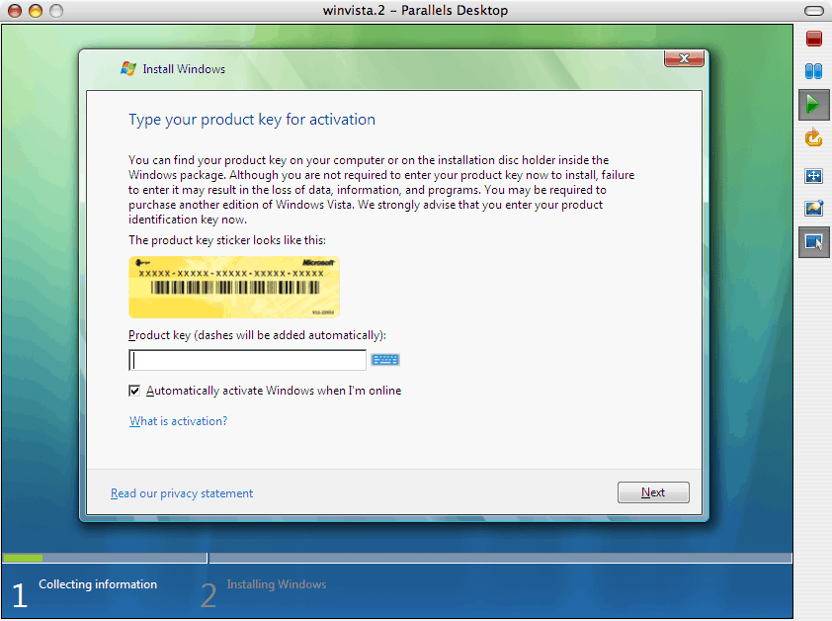Open the What is activation link
Screen dimensions: 832x621
pos(178,421)
